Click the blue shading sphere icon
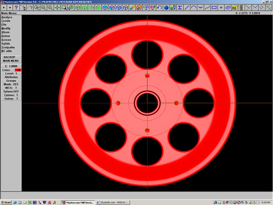This screenshot has width=273, height=205. 166,8
